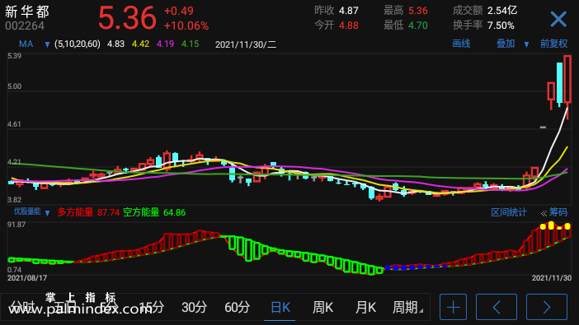Viewport: 579px width, 325px height.
Task: Click the 新华都 stock name
Action: click(27, 12)
